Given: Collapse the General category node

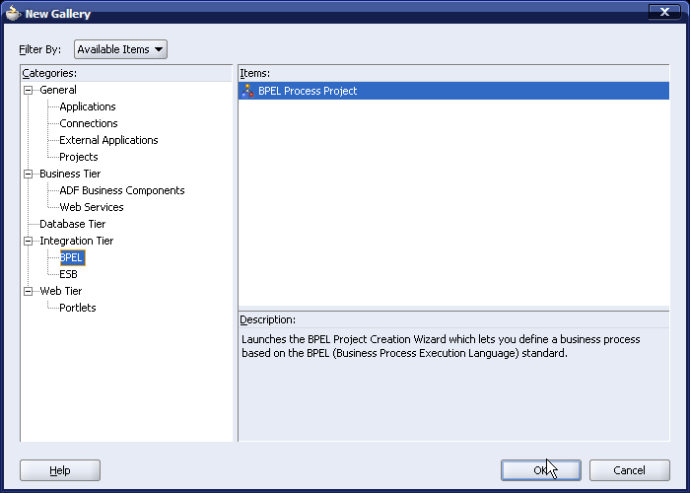Looking at the screenshot, I should [29, 91].
